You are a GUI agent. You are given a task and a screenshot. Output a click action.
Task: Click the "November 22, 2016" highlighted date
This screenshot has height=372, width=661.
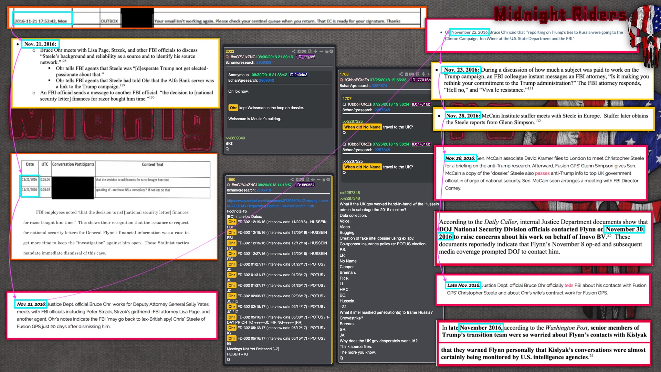pyautogui.click(x=470, y=32)
